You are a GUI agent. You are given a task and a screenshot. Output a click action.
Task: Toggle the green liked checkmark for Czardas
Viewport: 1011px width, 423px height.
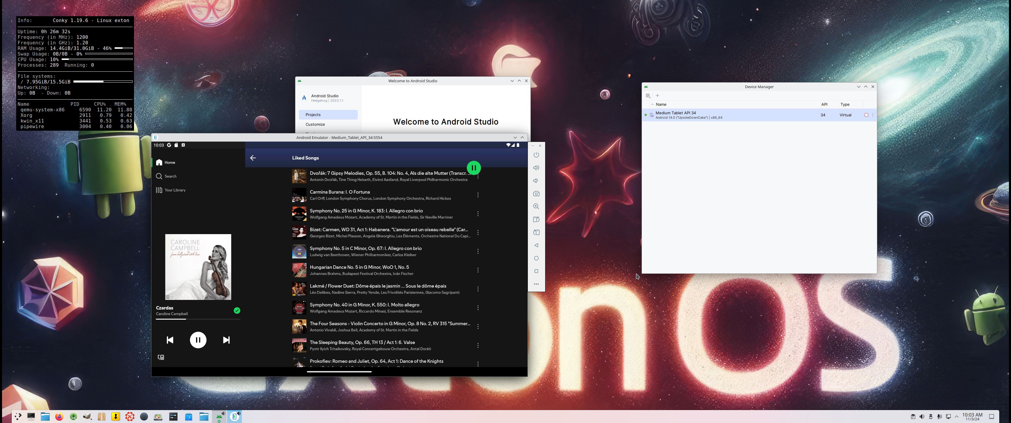click(237, 310)
